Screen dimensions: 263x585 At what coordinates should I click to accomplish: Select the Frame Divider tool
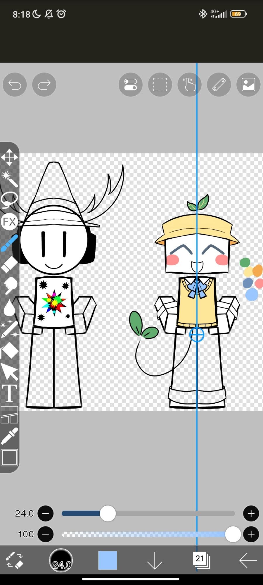tap(9, 415)
